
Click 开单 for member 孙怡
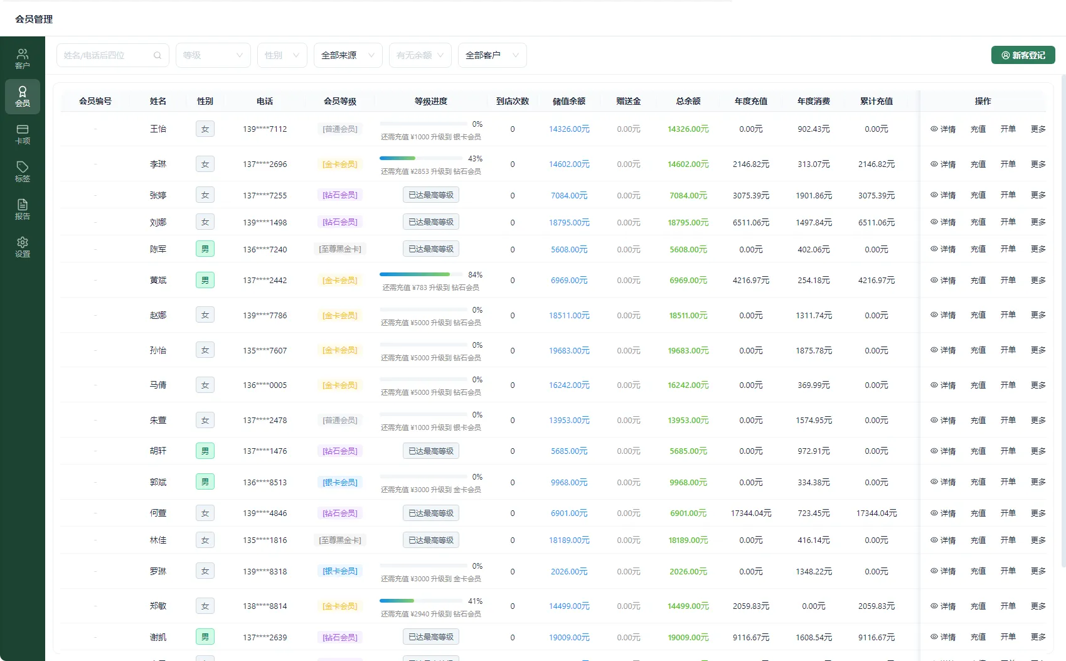point(1008,350)
